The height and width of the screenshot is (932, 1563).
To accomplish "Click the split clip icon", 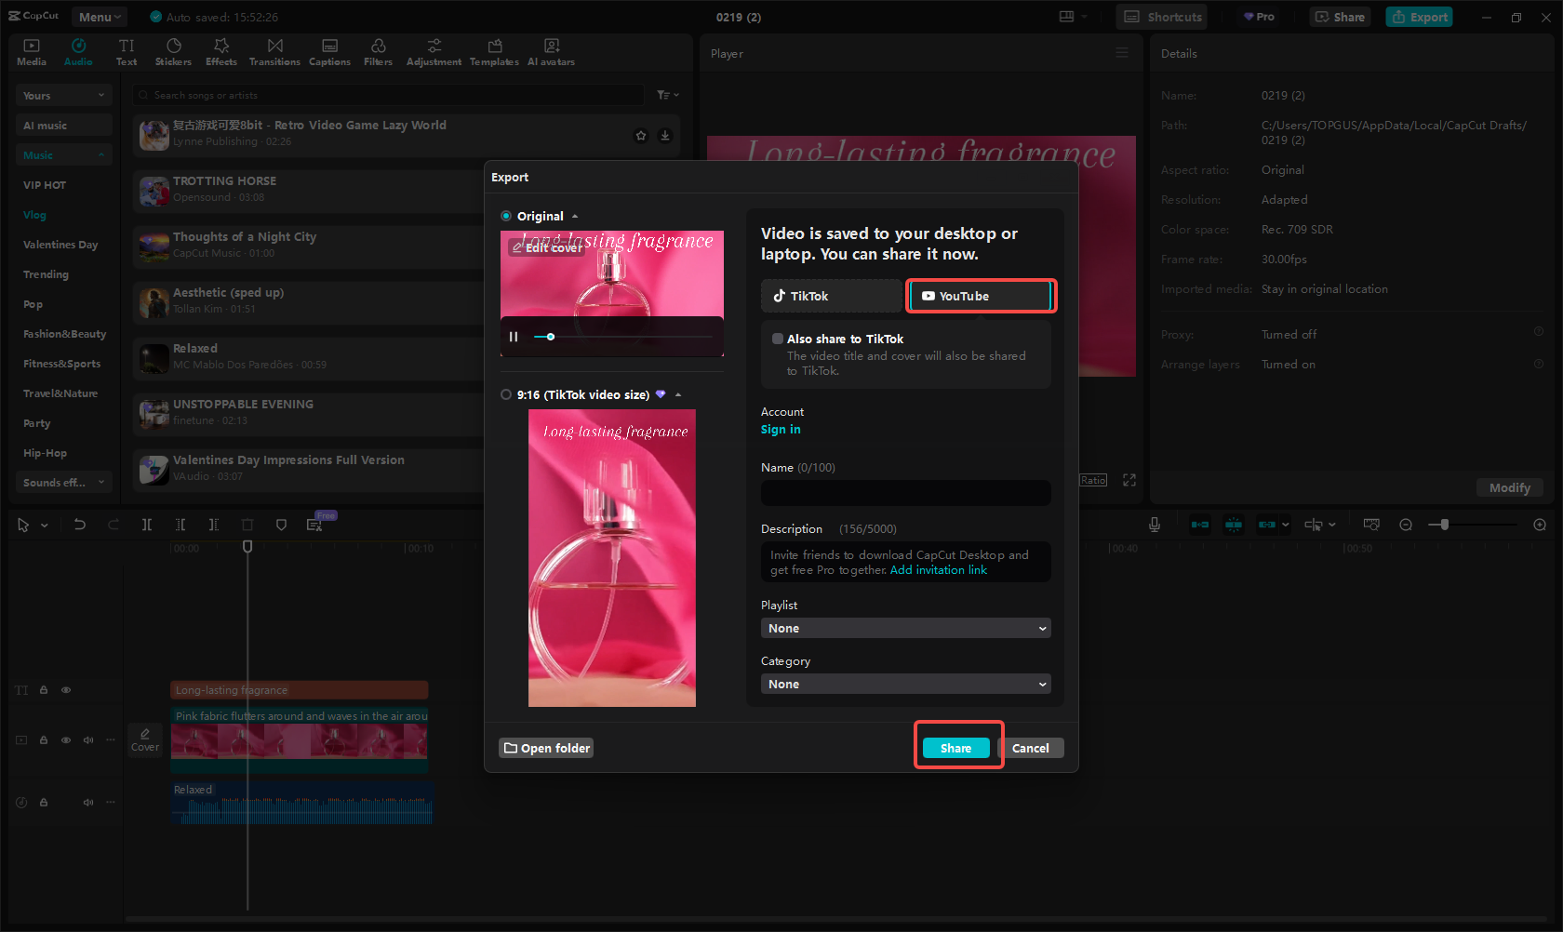I will tap(147, 525).
